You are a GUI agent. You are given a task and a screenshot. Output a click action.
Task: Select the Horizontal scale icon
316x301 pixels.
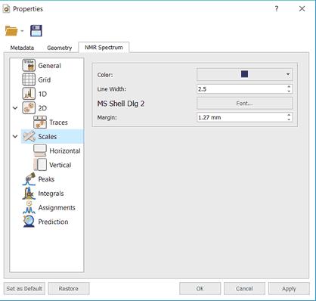(40, 150)
